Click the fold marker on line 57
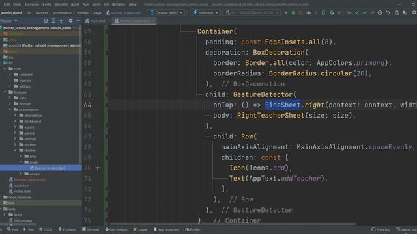417x234 pixels. coord(107,31)
